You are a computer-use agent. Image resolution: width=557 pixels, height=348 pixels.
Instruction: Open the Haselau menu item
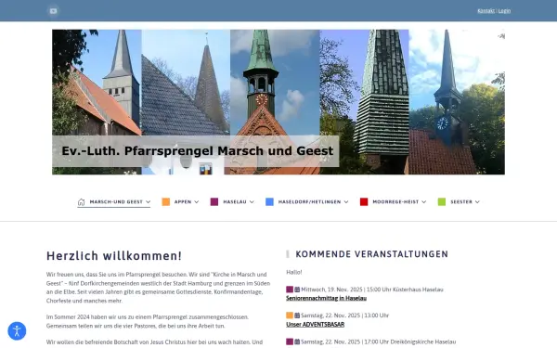pos(235,202)
